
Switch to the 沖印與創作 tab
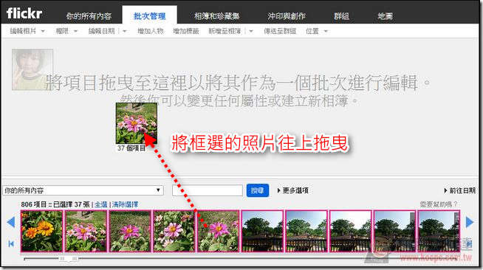coord(287,16)
